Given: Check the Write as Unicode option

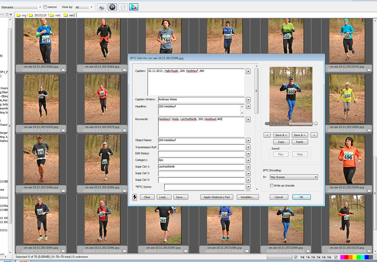Looking at the screenshot, I should tap(271, 185).
